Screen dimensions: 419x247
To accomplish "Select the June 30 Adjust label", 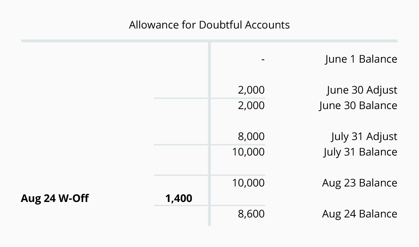I will 362,90.
